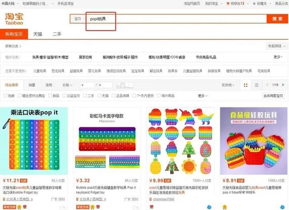The height and width of the screenshot is (210, 289).
Task: Tick the 天猫 filter checkbox
Action: click(99, 95)
